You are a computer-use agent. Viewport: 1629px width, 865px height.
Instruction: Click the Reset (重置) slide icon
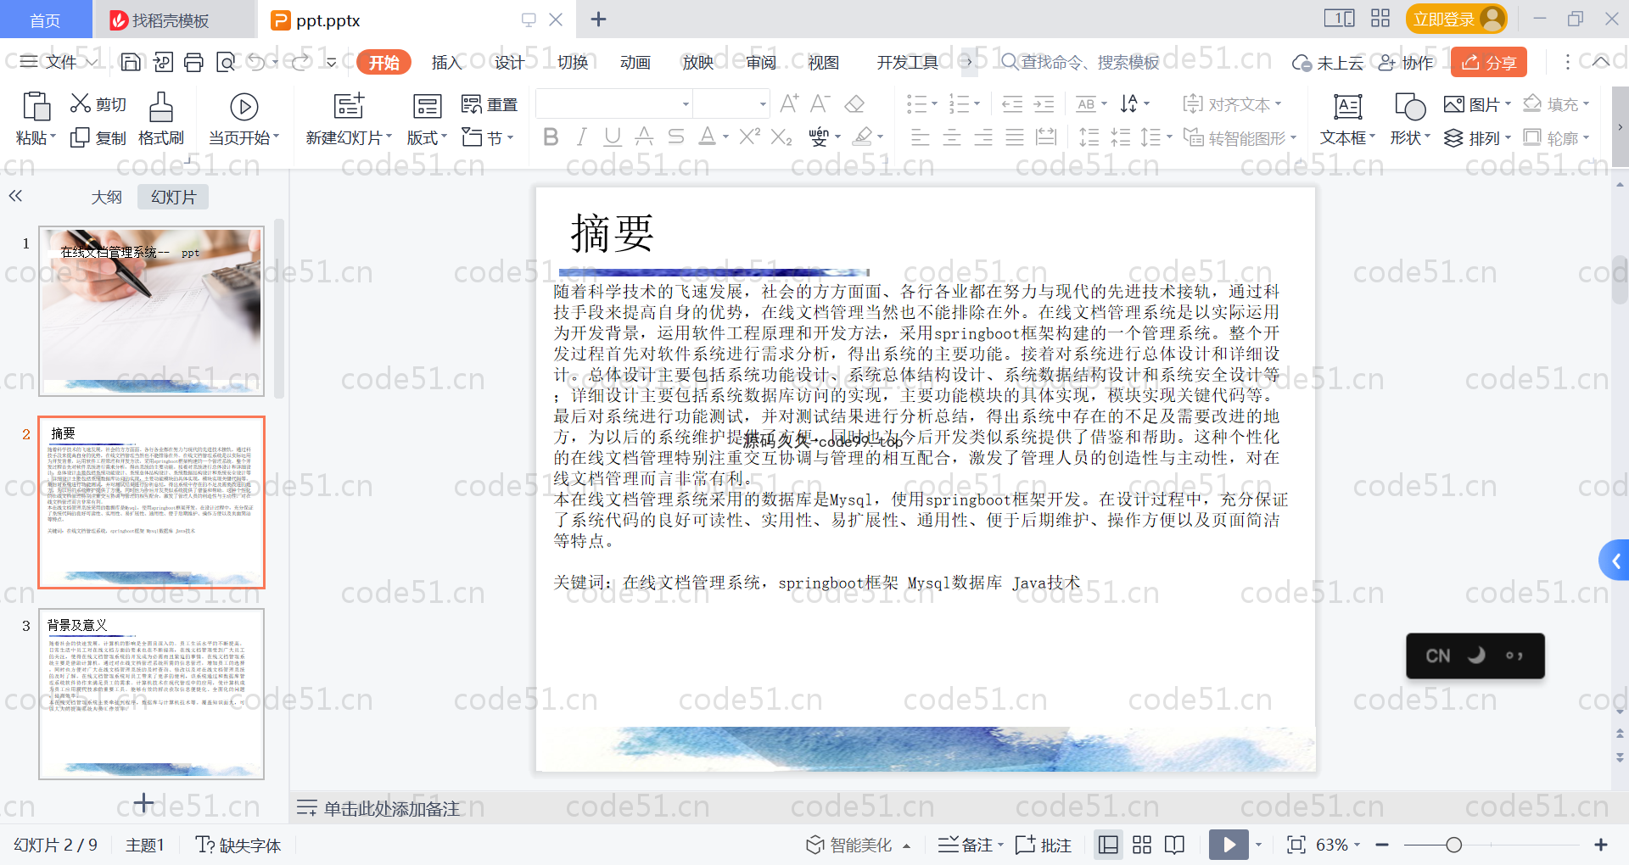click(x=471, y=104)
